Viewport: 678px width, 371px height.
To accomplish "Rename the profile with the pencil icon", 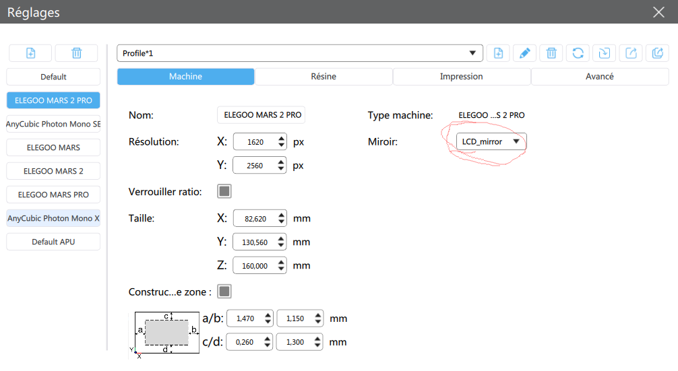I will click(x=524, y=53).
